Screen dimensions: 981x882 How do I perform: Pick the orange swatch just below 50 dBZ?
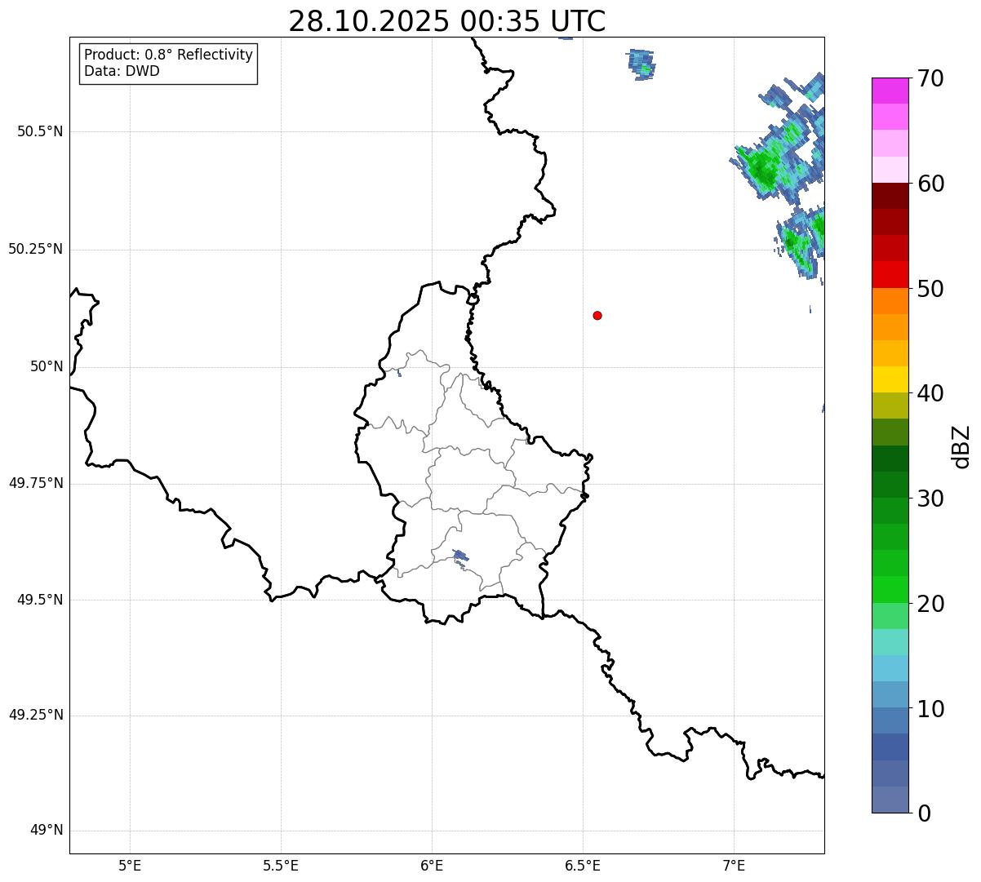click(890, 301)
